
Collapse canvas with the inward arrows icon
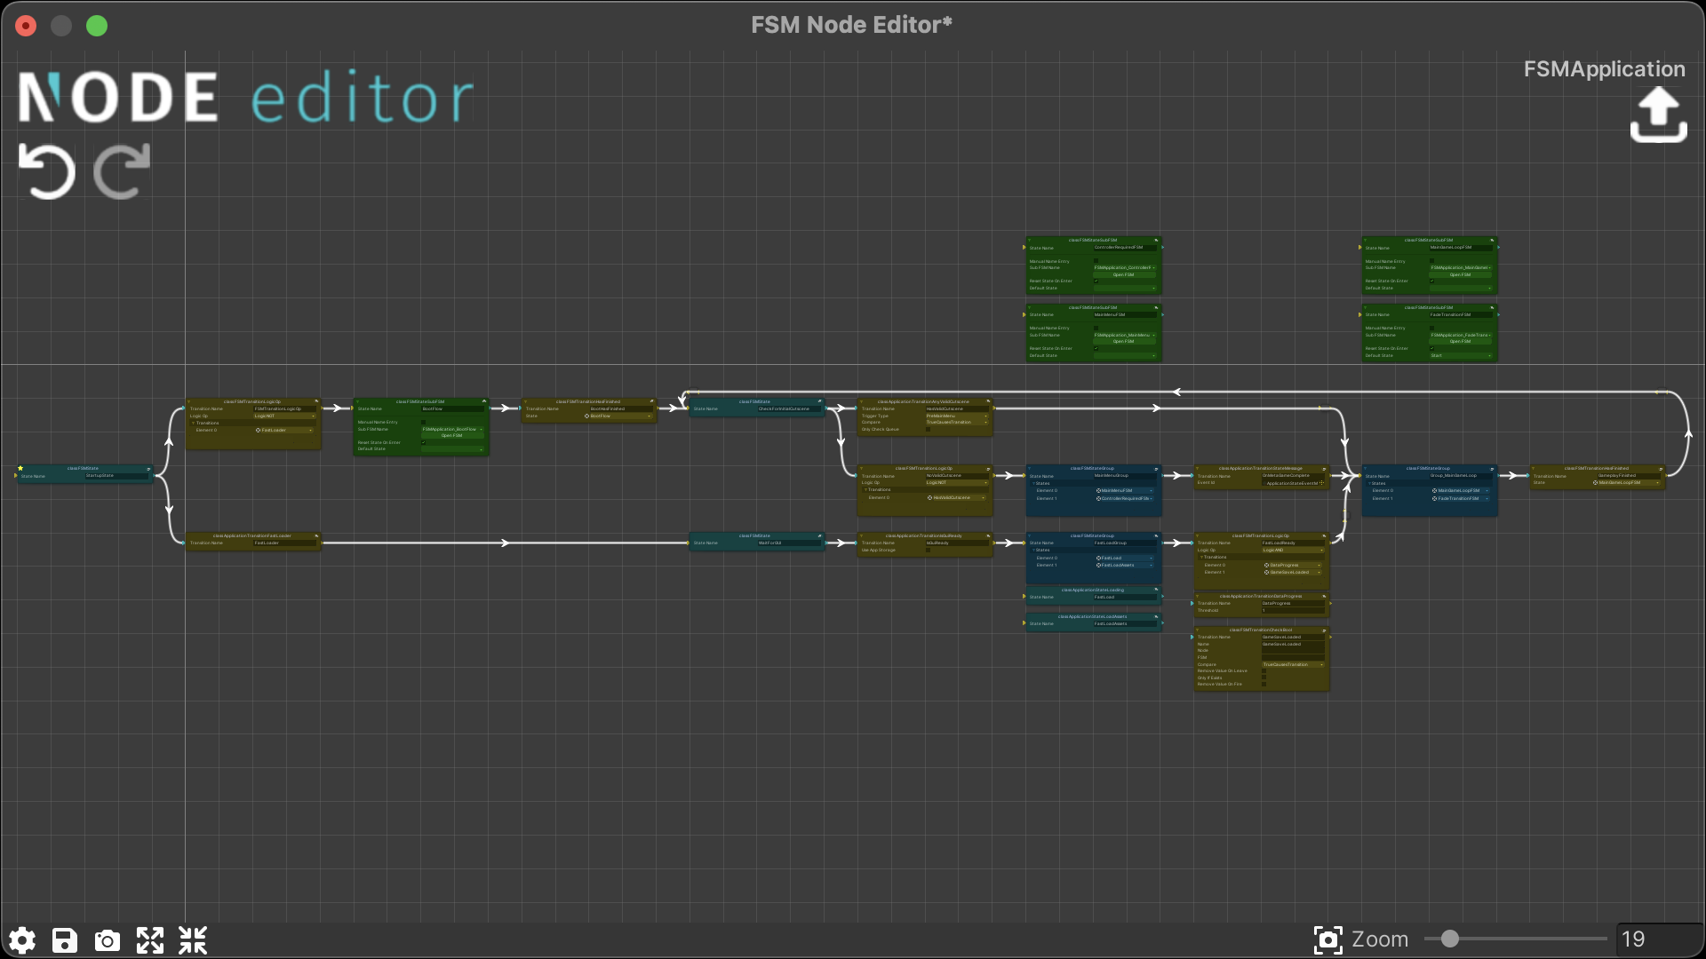pyautogui.click(x=191, y=940)
